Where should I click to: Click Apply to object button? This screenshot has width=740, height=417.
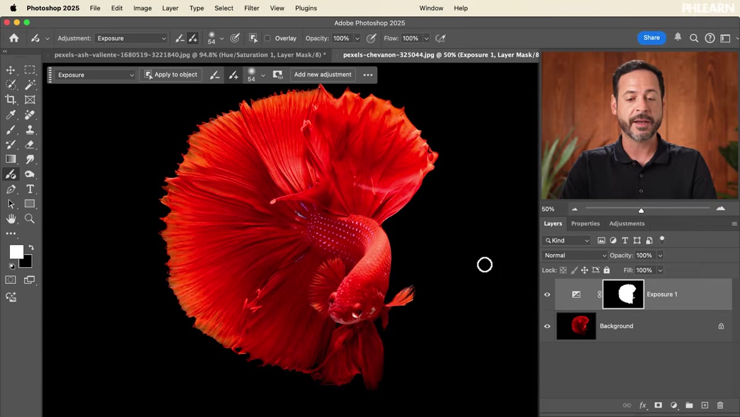171,75
